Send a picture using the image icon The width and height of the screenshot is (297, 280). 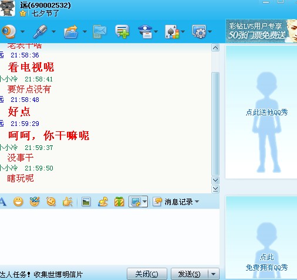point(86,202)
